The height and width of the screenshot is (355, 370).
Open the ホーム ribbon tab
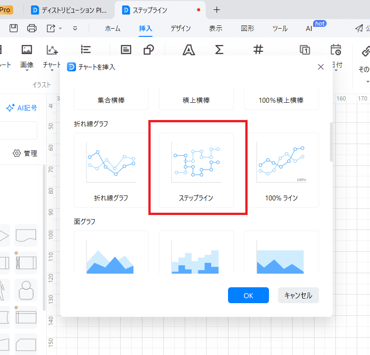click(x=113, y=28)
